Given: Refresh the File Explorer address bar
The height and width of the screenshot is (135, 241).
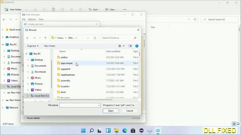Looking at the screenshot, I should [x=195, y=19].
